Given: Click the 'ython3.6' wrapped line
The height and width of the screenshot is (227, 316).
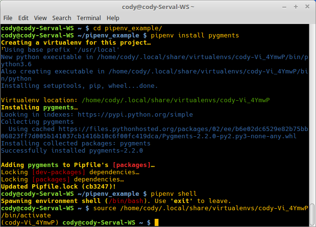Looking at the screenshot, I should (x=16, y=64).
